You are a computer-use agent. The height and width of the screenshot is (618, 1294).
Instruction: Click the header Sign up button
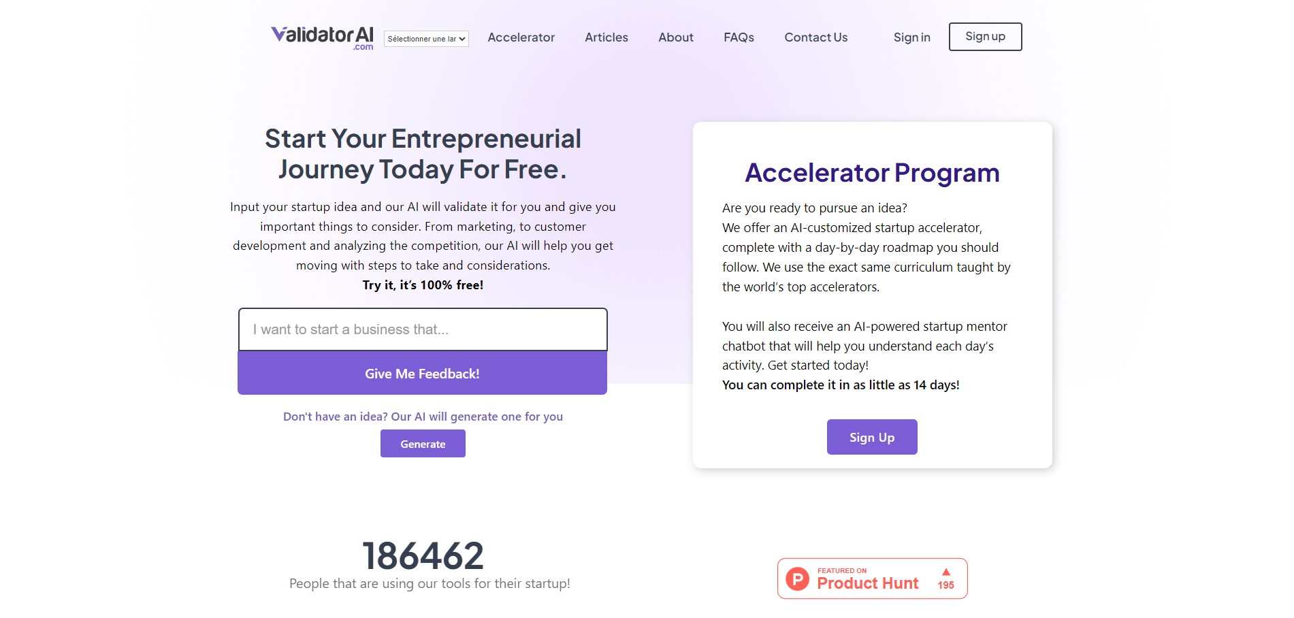(x=985, y=37)
